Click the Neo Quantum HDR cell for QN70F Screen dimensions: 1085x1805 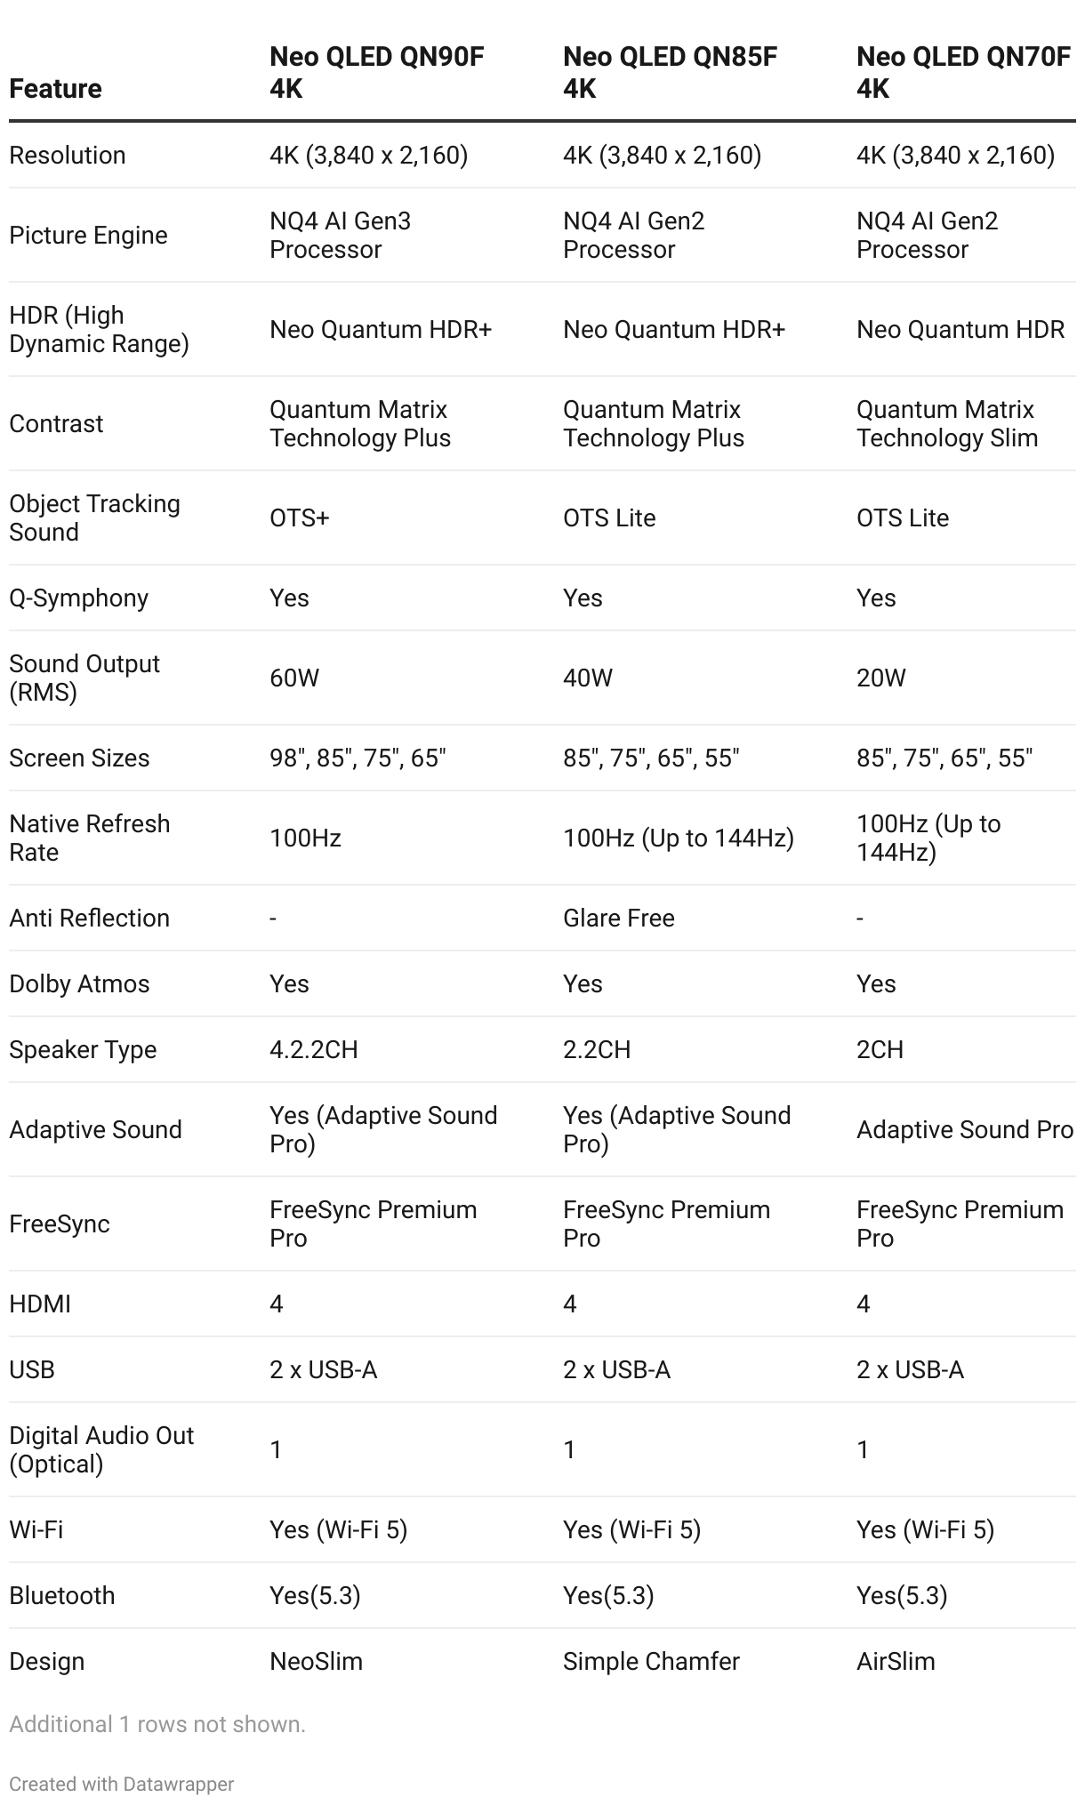pyautogui.click(x=960, y=329)
